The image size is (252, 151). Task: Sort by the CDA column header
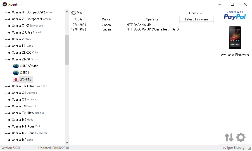(x=79, y=19)
